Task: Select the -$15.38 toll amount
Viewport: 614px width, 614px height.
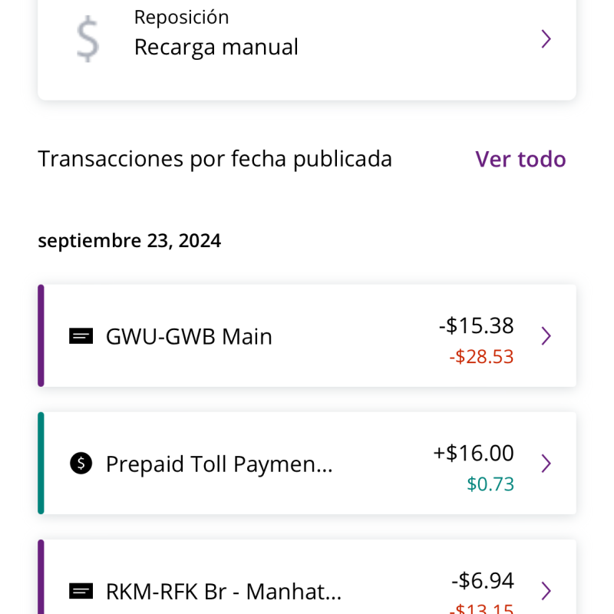Action: tap(476, 325)
